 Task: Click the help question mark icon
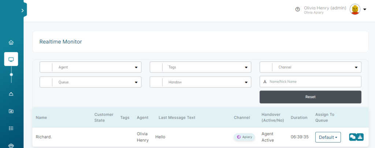click(x=297, y=10)
